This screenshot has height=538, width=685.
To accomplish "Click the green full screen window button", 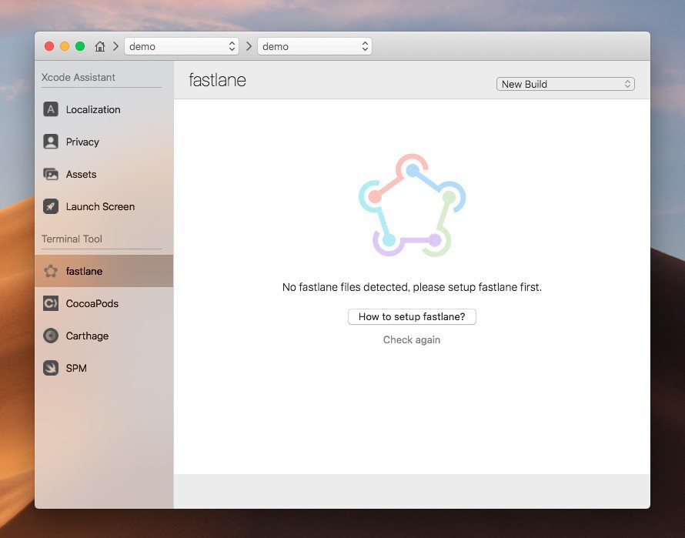I will click(80, 46).
